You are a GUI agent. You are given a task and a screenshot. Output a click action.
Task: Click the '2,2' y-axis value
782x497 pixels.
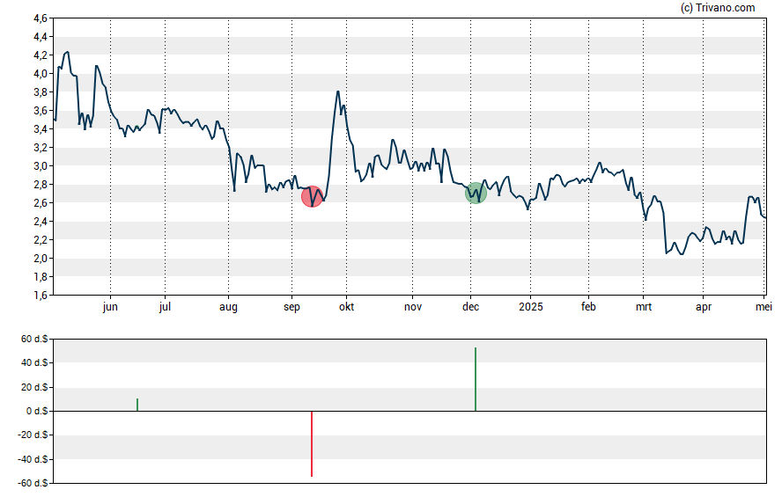[x=41, y=240]
